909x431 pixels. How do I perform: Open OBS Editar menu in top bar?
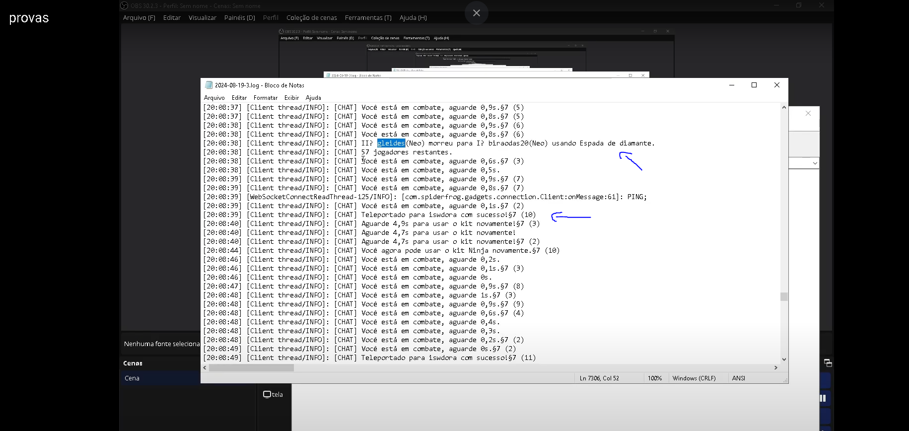[x=172, y=18]
